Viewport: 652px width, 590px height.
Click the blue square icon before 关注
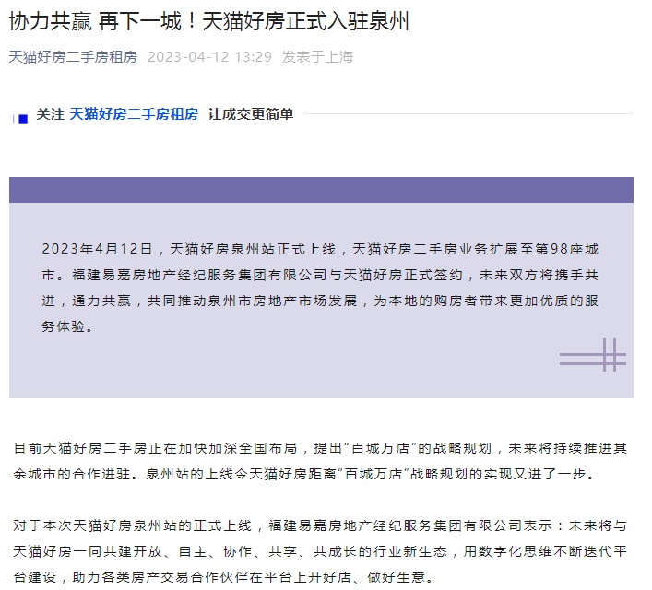(23, 119)
